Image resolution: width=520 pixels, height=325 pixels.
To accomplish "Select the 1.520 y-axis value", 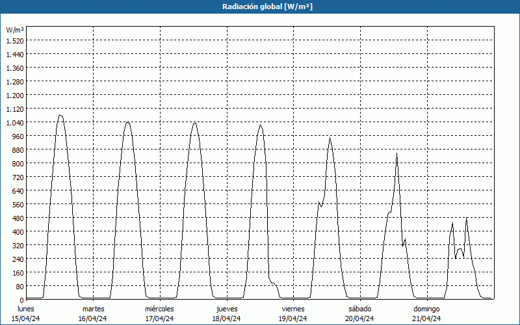I will pos(15,40).
